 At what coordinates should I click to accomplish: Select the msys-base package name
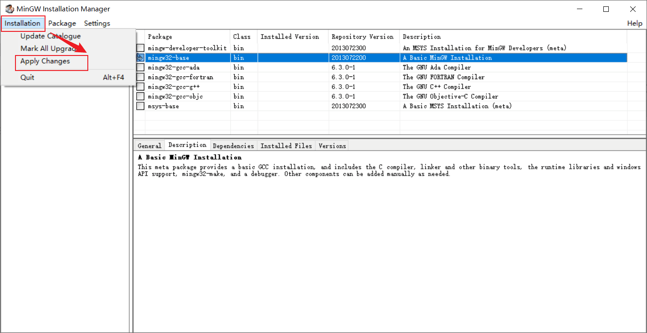click(x=163, y=106)
